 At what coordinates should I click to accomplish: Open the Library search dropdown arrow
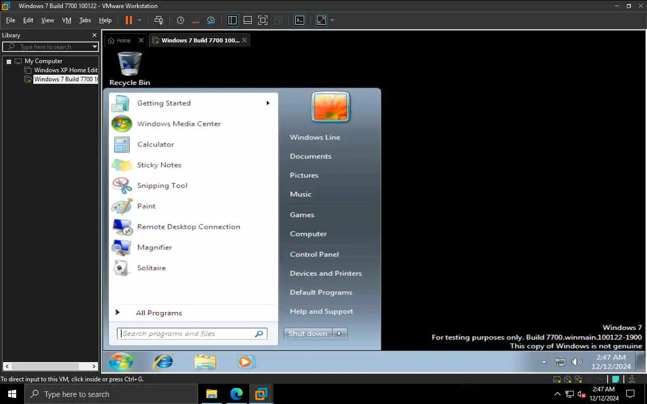tap(95, 46)
